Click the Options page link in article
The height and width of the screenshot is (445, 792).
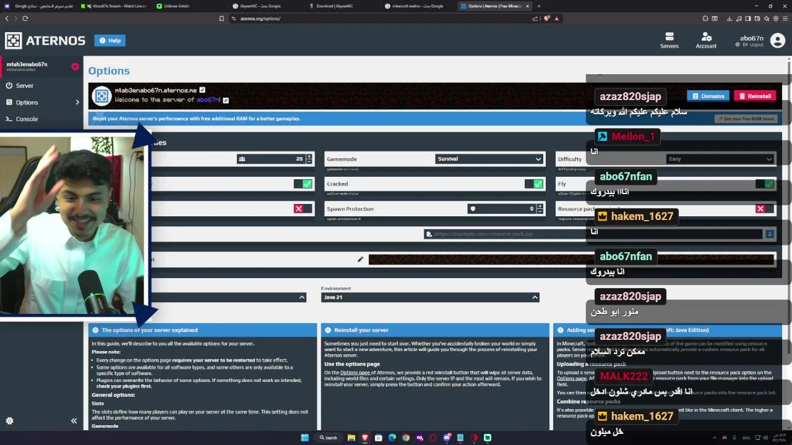point(355,373)
